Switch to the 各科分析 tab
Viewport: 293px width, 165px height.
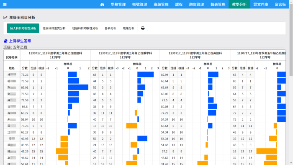click(111, 28)
